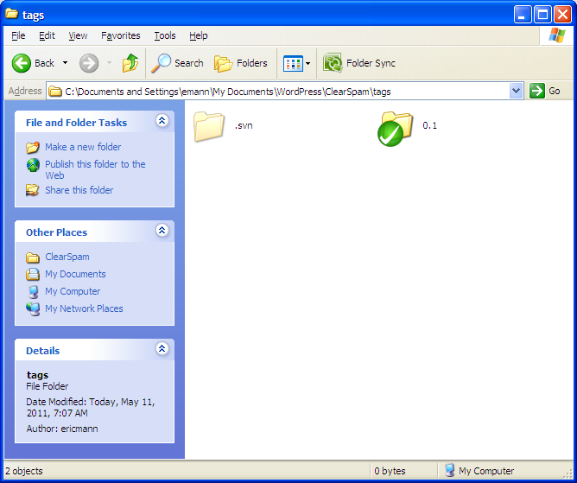Click the Publish to Web globe icon
The width and height of the screenshot is (577, 483).
click(33, 165)
